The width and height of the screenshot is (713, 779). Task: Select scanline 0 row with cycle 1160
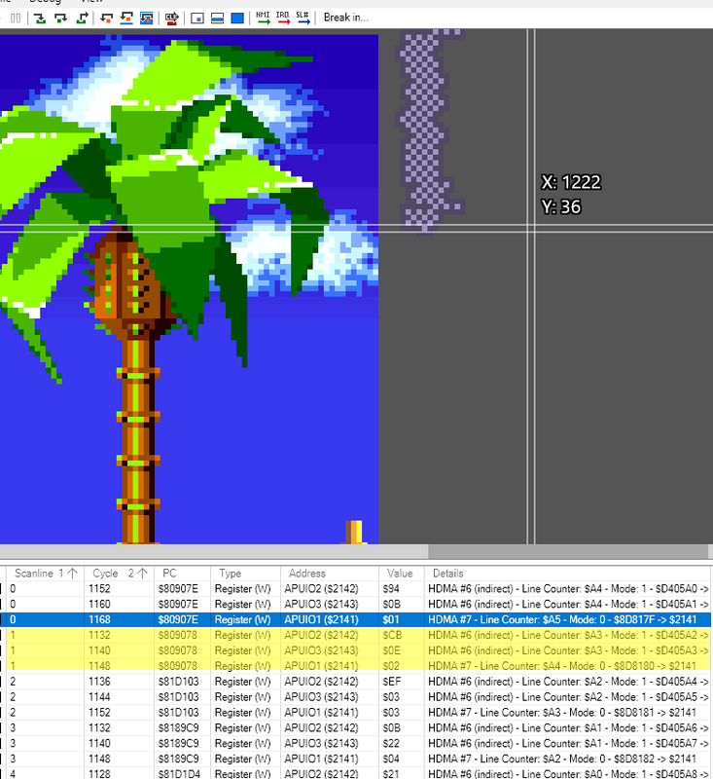point(356,604)
